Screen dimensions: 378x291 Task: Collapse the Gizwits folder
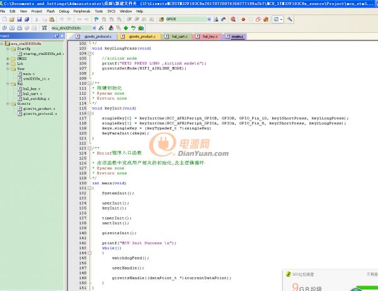(x=8, y=104)
